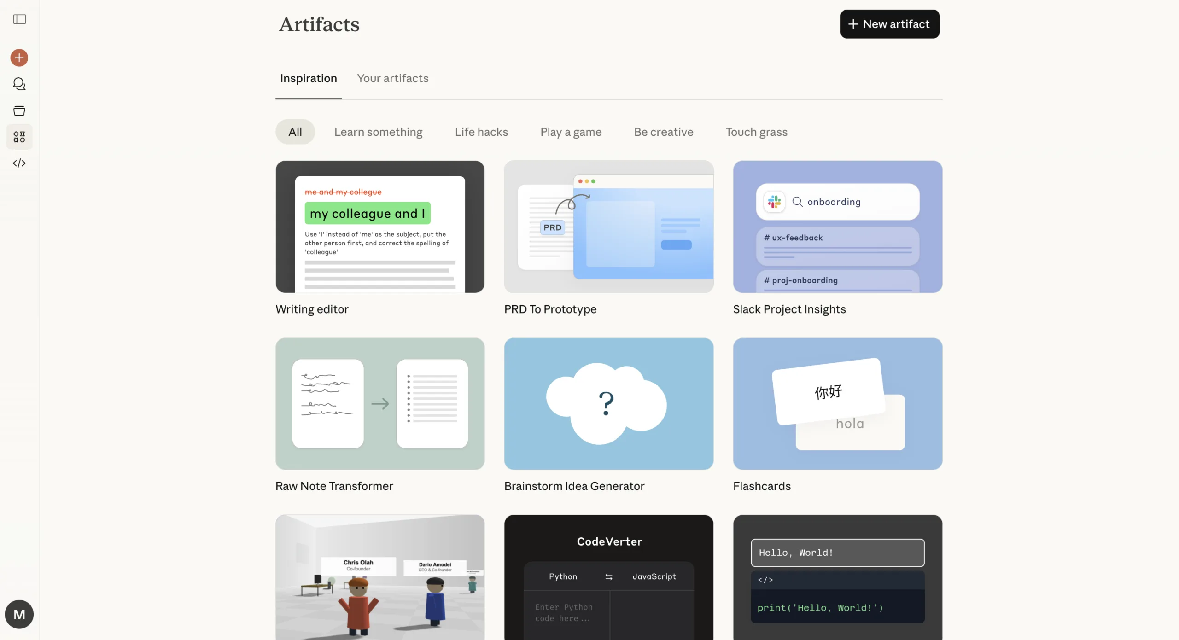Click the Slack Project Insights title
This screenshot has height=640, width=1179.
(x=789, y=309)
